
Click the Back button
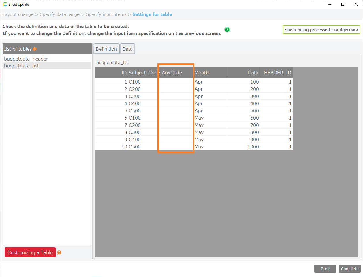325,269
